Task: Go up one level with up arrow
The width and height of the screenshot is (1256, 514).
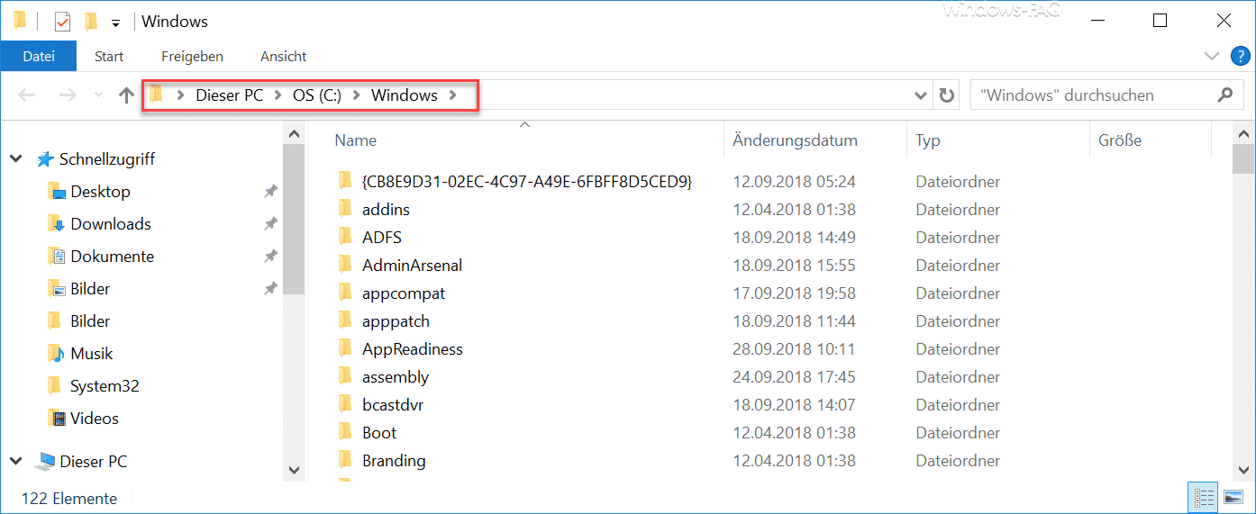Action: 126,95
